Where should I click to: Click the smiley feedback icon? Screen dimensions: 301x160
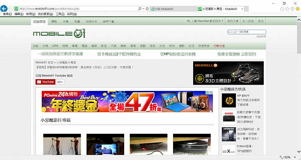(298, 9)
